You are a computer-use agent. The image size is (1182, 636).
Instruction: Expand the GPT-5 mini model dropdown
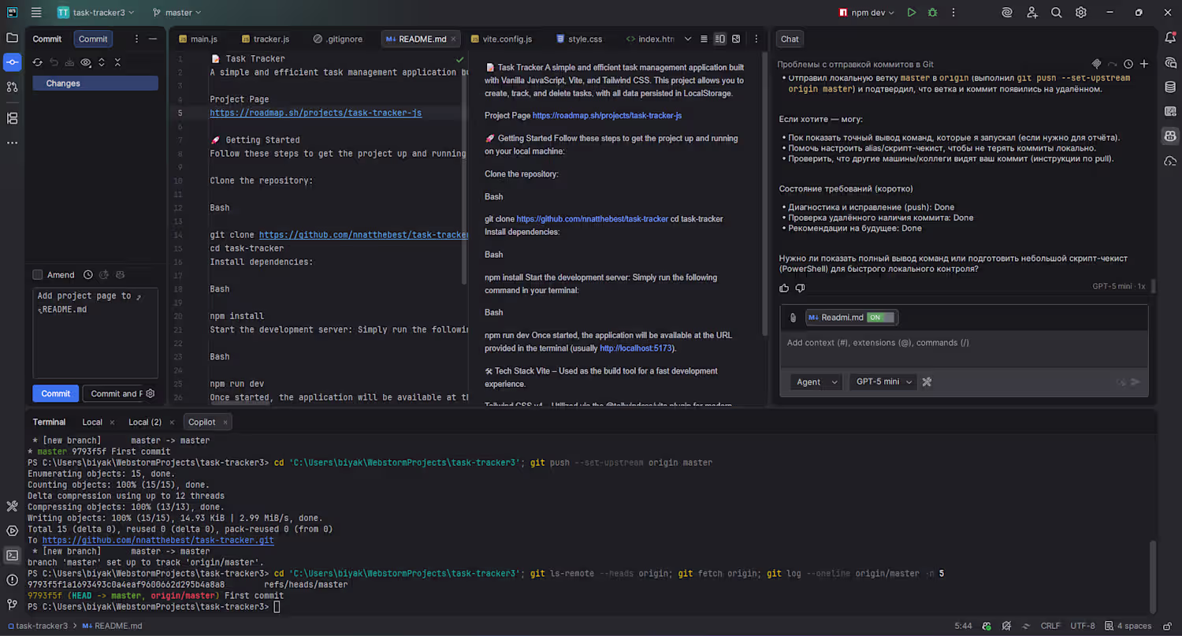tap(884, 381)
